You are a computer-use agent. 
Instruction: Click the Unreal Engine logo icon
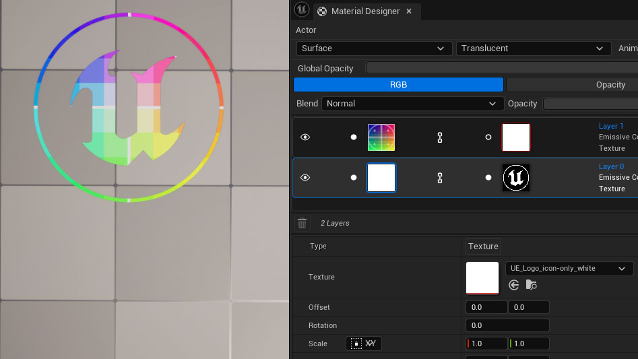[302, 9]
